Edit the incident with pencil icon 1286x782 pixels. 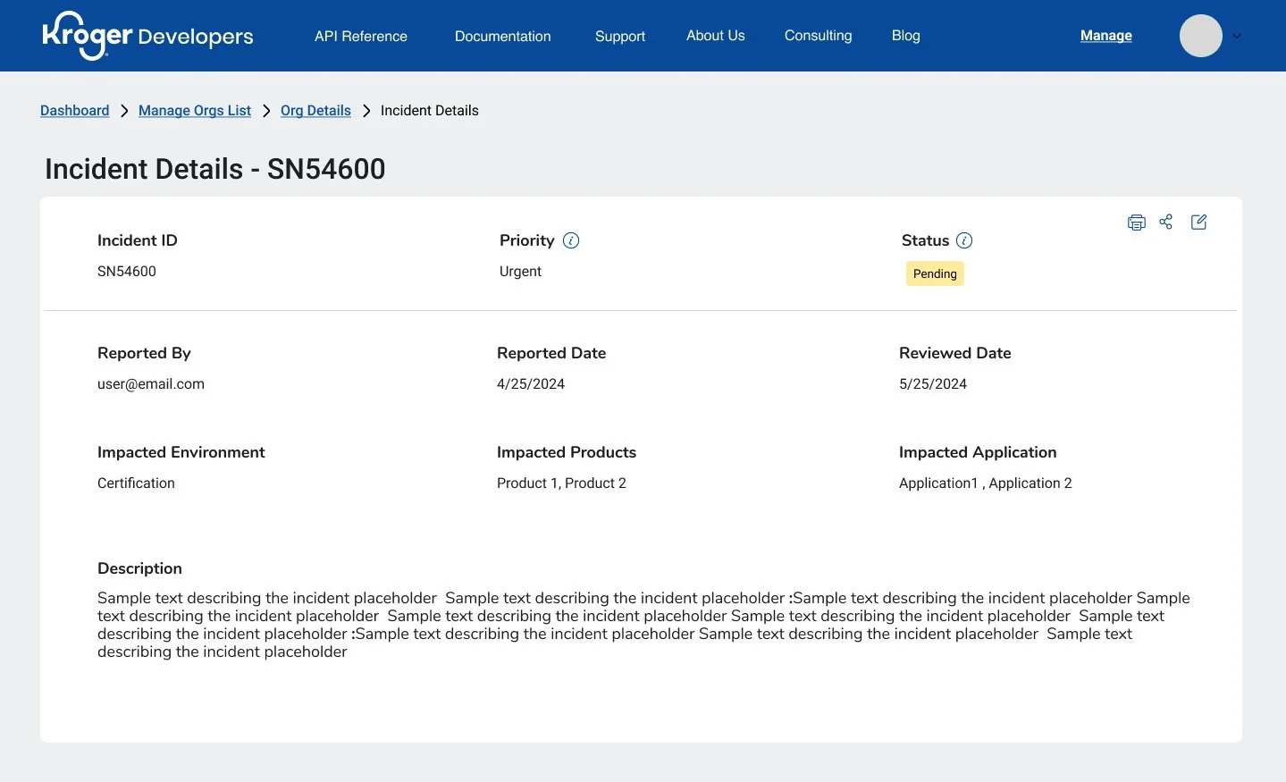[1199, 222]
